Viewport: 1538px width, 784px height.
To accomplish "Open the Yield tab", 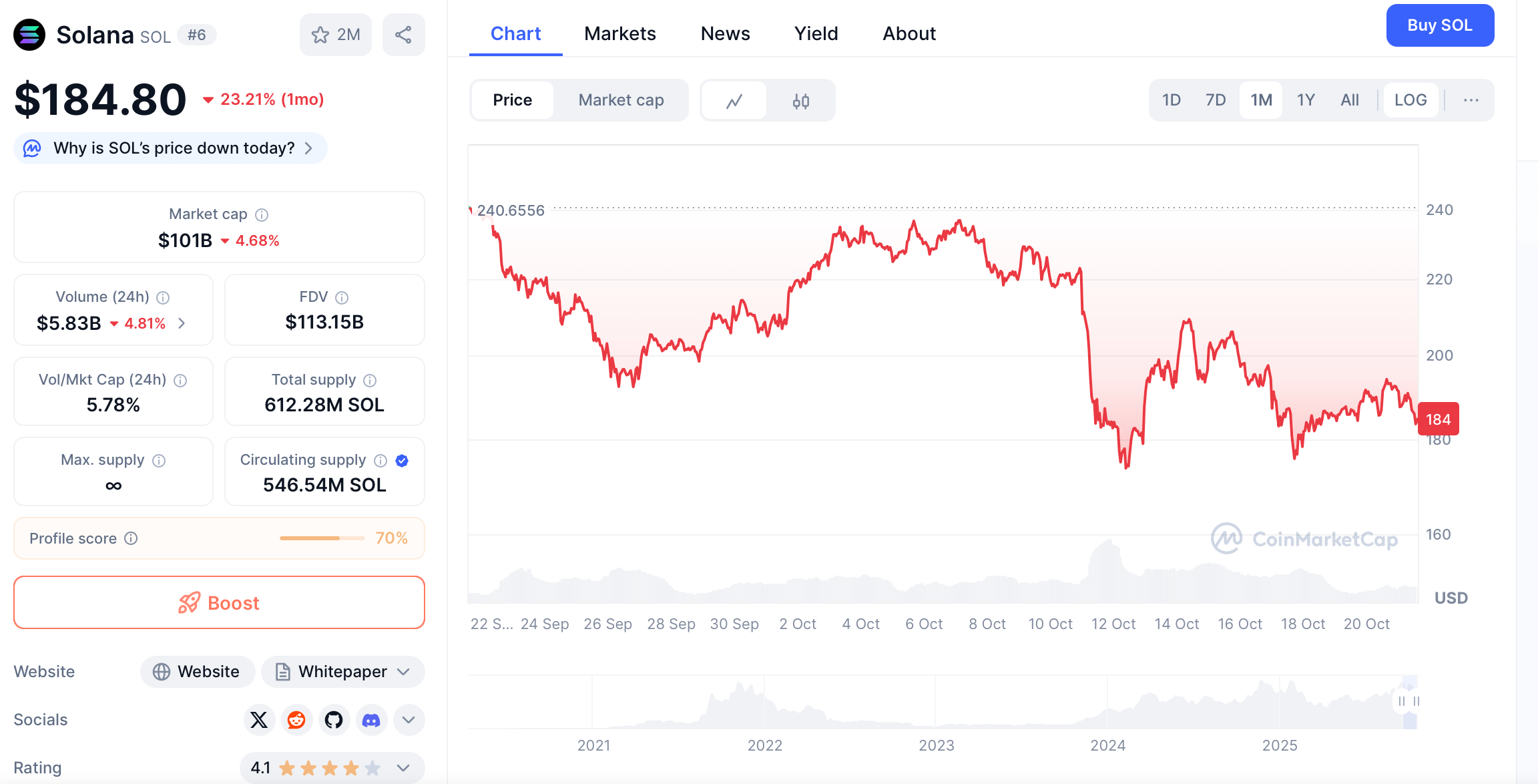I will click(816, 33).
